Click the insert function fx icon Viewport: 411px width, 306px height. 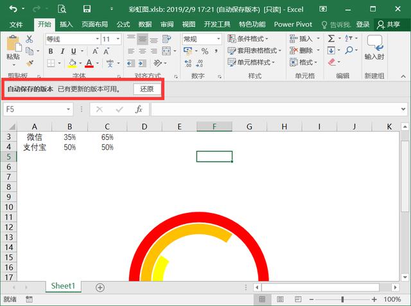coord(139,109)
